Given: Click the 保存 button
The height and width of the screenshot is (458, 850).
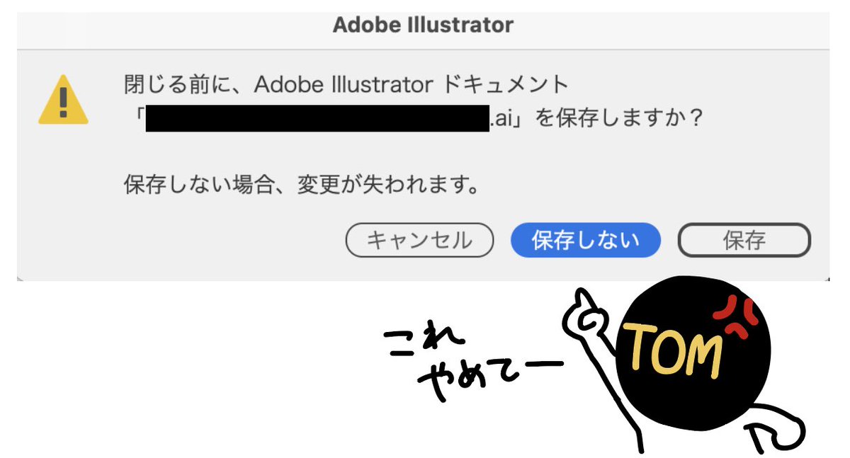Looking at the screenshot, I should coord(744,241).
